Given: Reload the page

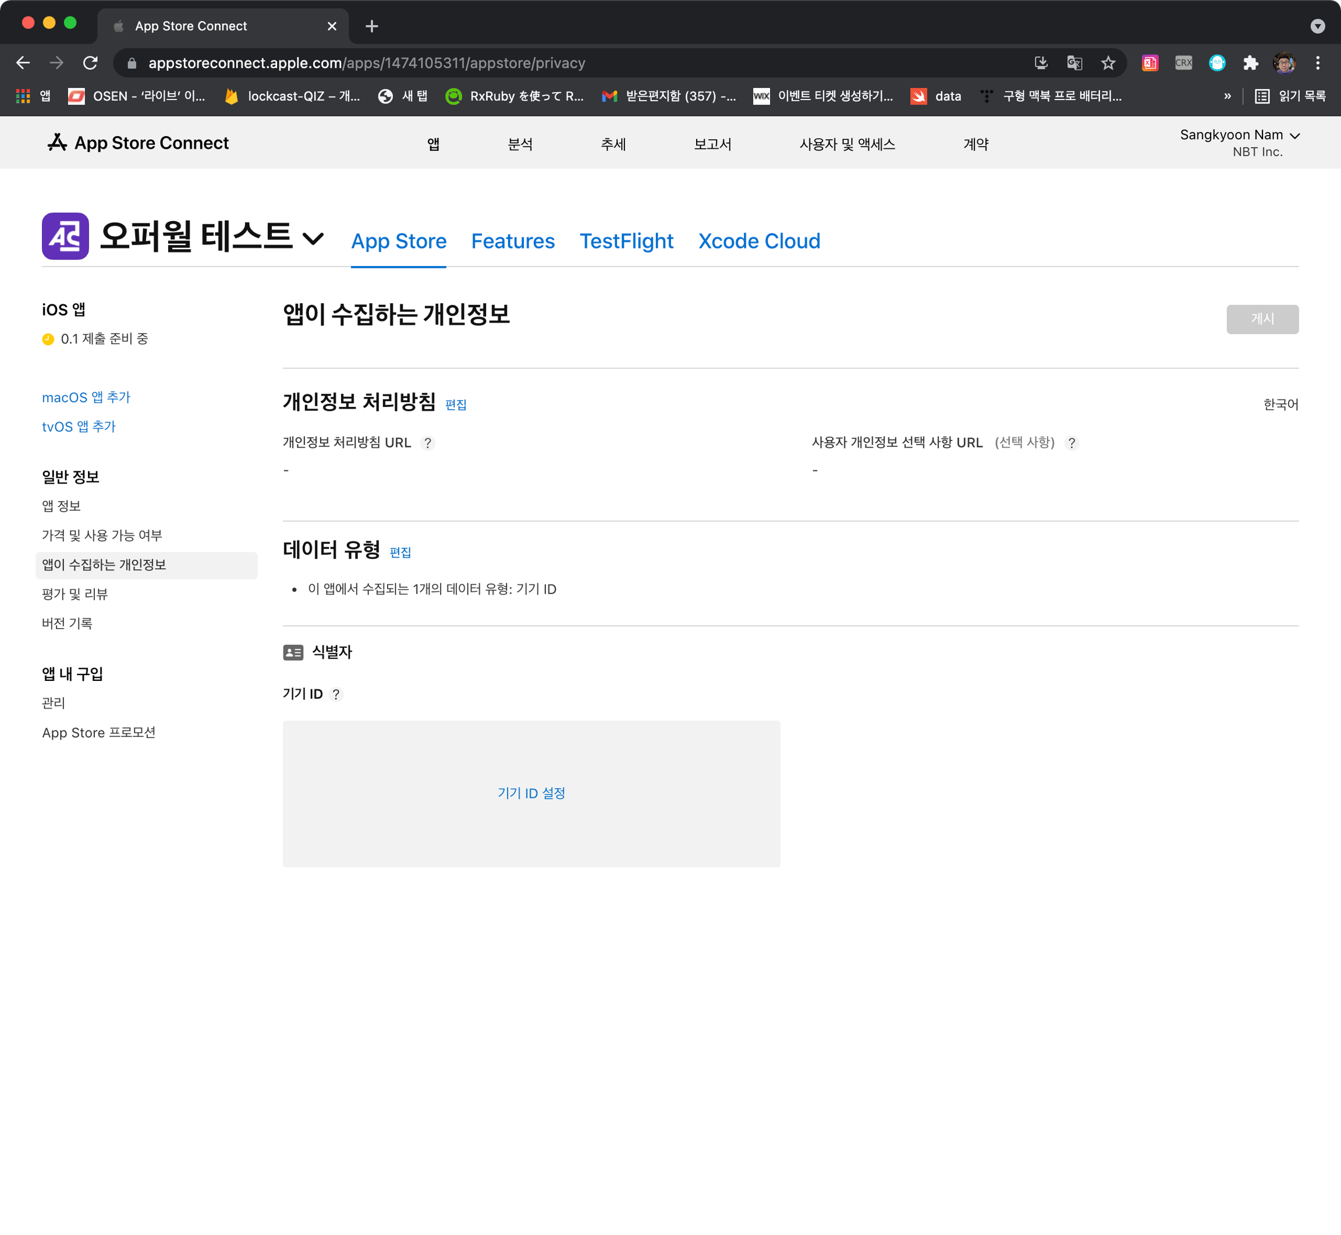Looking at the screenshot, I should click(x=90, y=63).
